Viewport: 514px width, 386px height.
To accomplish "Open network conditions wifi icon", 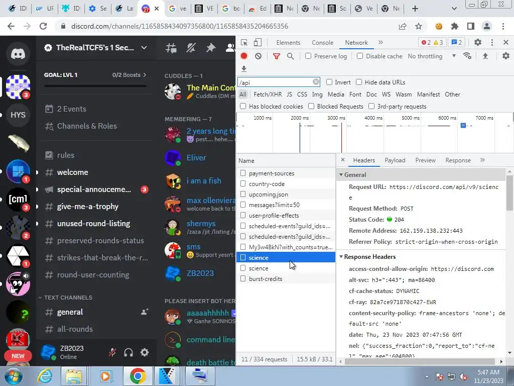I will pos(467,56).
